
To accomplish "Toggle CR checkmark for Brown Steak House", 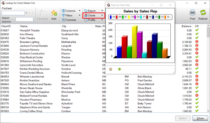I will pos(197,88).
